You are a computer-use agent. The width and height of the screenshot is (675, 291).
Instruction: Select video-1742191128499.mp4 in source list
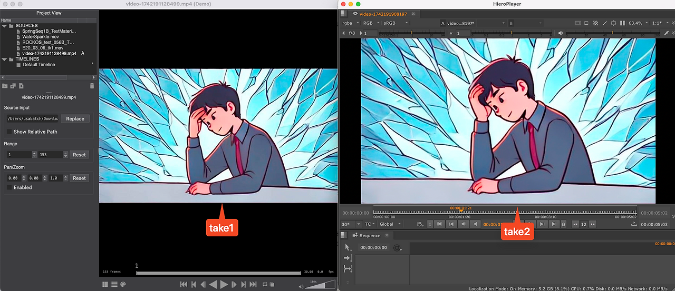point(46,53)
